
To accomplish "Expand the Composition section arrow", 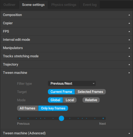I will tap(129, 15).
